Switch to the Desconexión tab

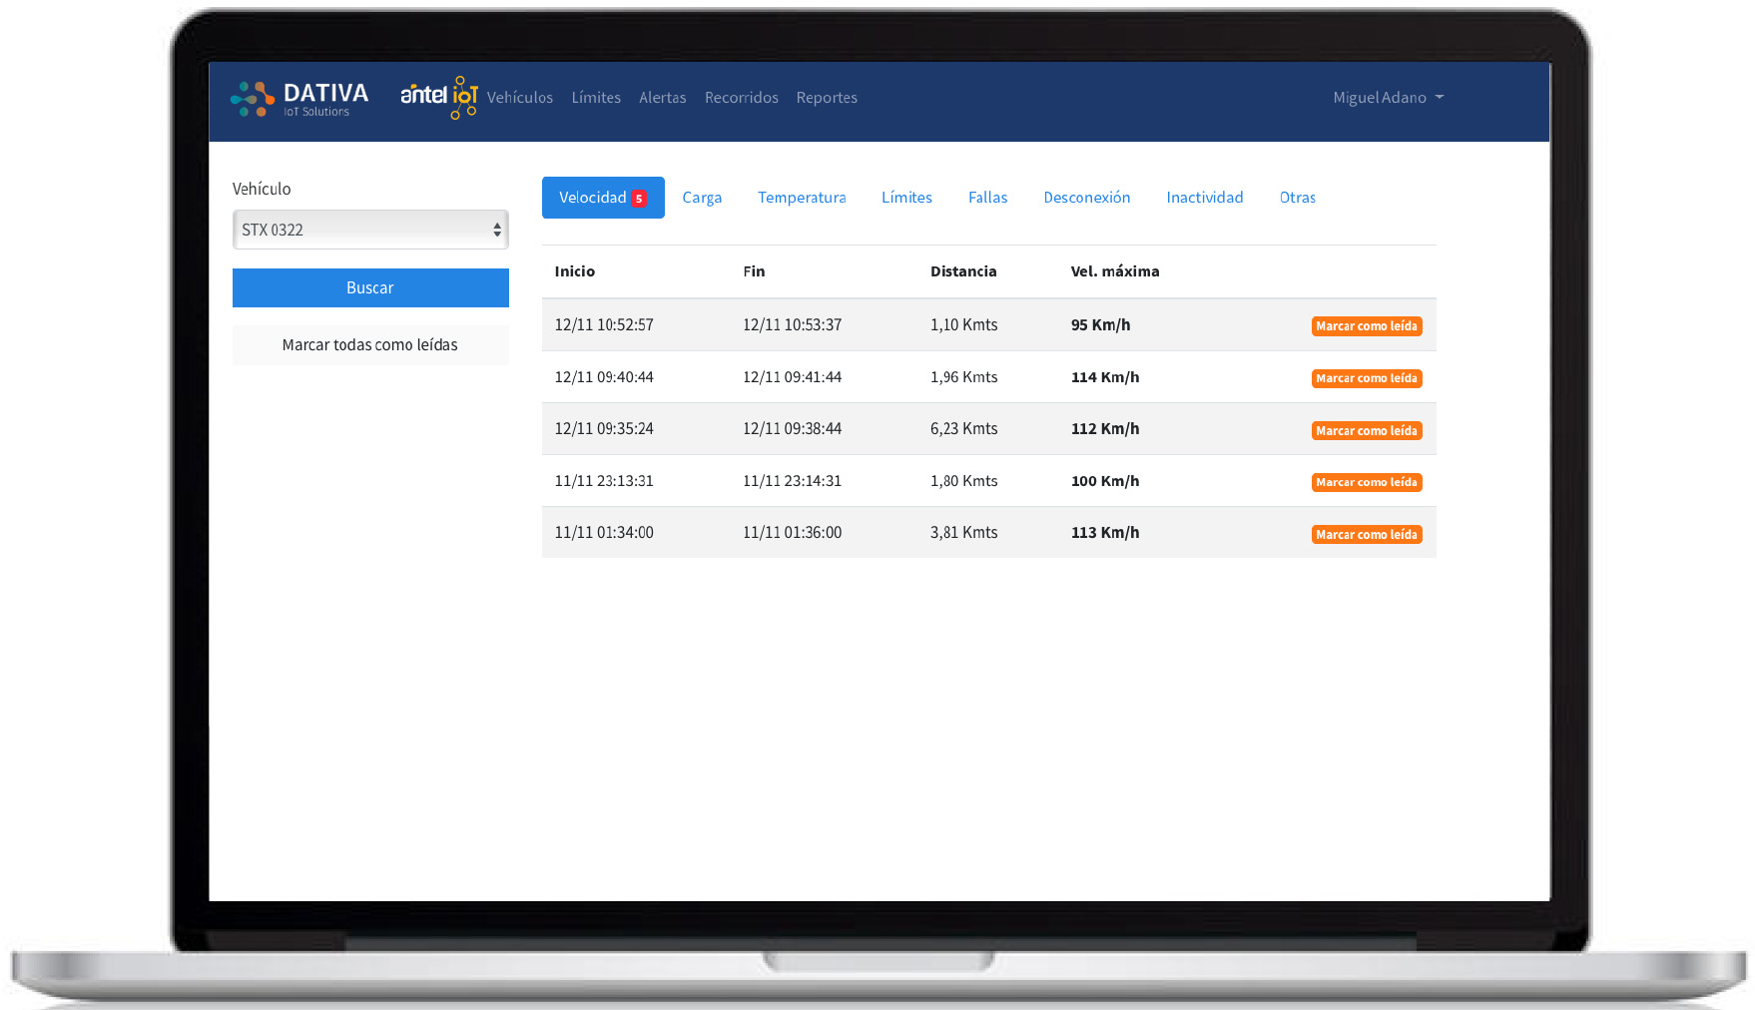(x=1087, y=198)
